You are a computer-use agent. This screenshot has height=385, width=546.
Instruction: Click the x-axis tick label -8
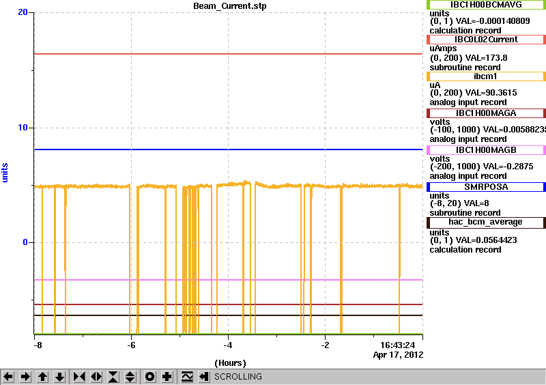[x=38, y=345]
